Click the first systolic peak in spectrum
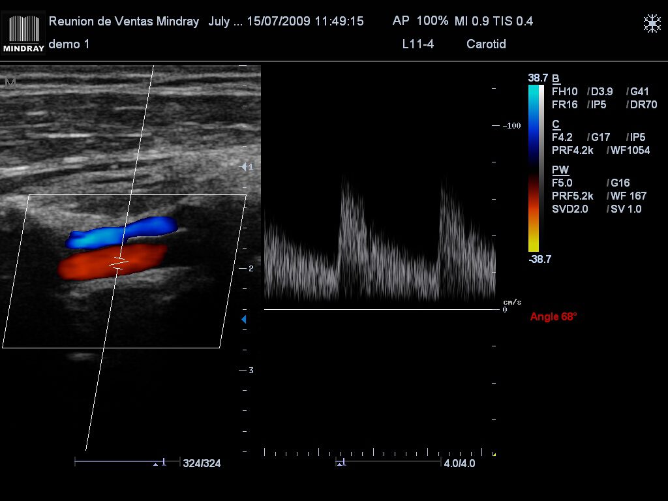Viewport: 668px width, 501px height. 344,185
